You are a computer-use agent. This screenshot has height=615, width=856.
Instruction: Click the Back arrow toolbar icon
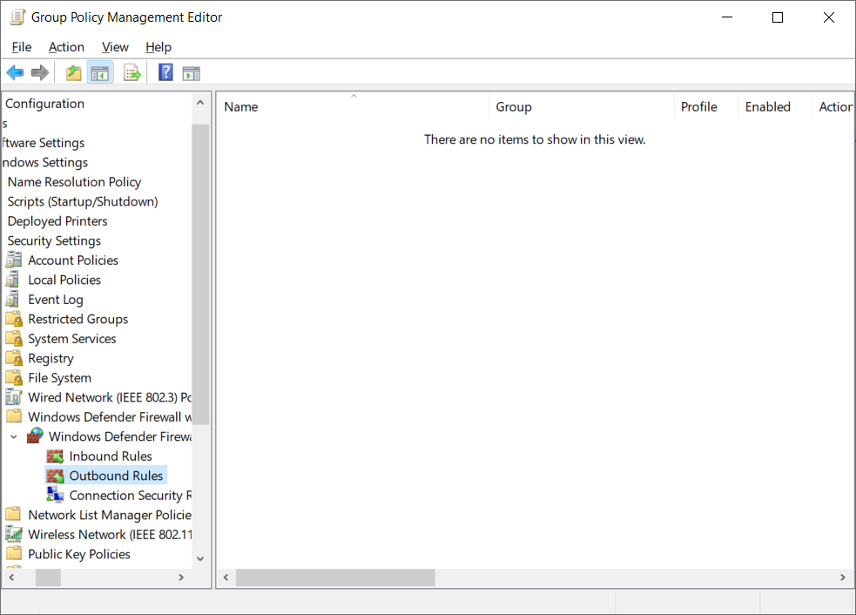tap(16, 72)
